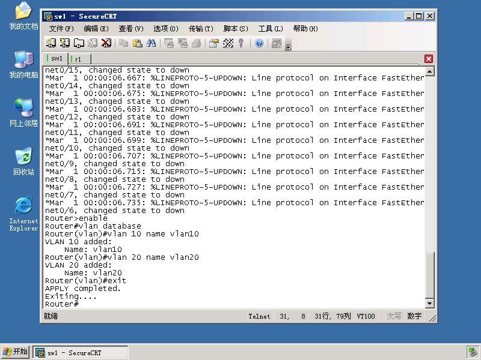Screen dimensions: 481x360
Task: Click the grayed Reconnect icon
Action: 93,43
